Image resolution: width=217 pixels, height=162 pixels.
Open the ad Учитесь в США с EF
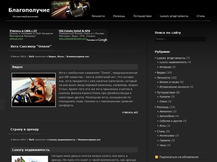click(x=23, y=31)
